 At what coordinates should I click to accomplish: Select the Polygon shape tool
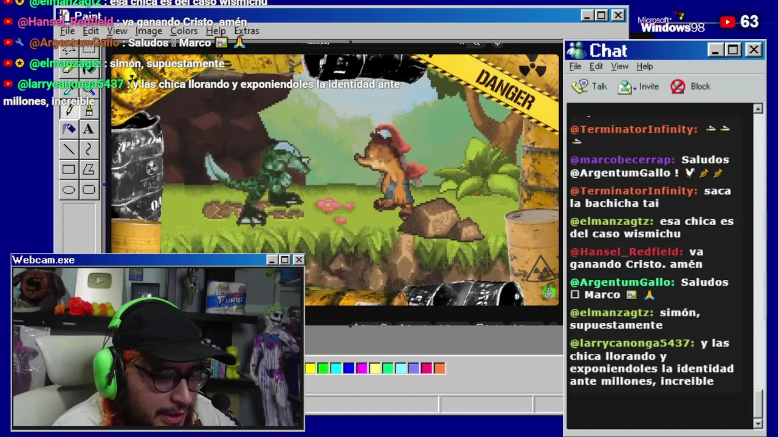tap(89, 170)
